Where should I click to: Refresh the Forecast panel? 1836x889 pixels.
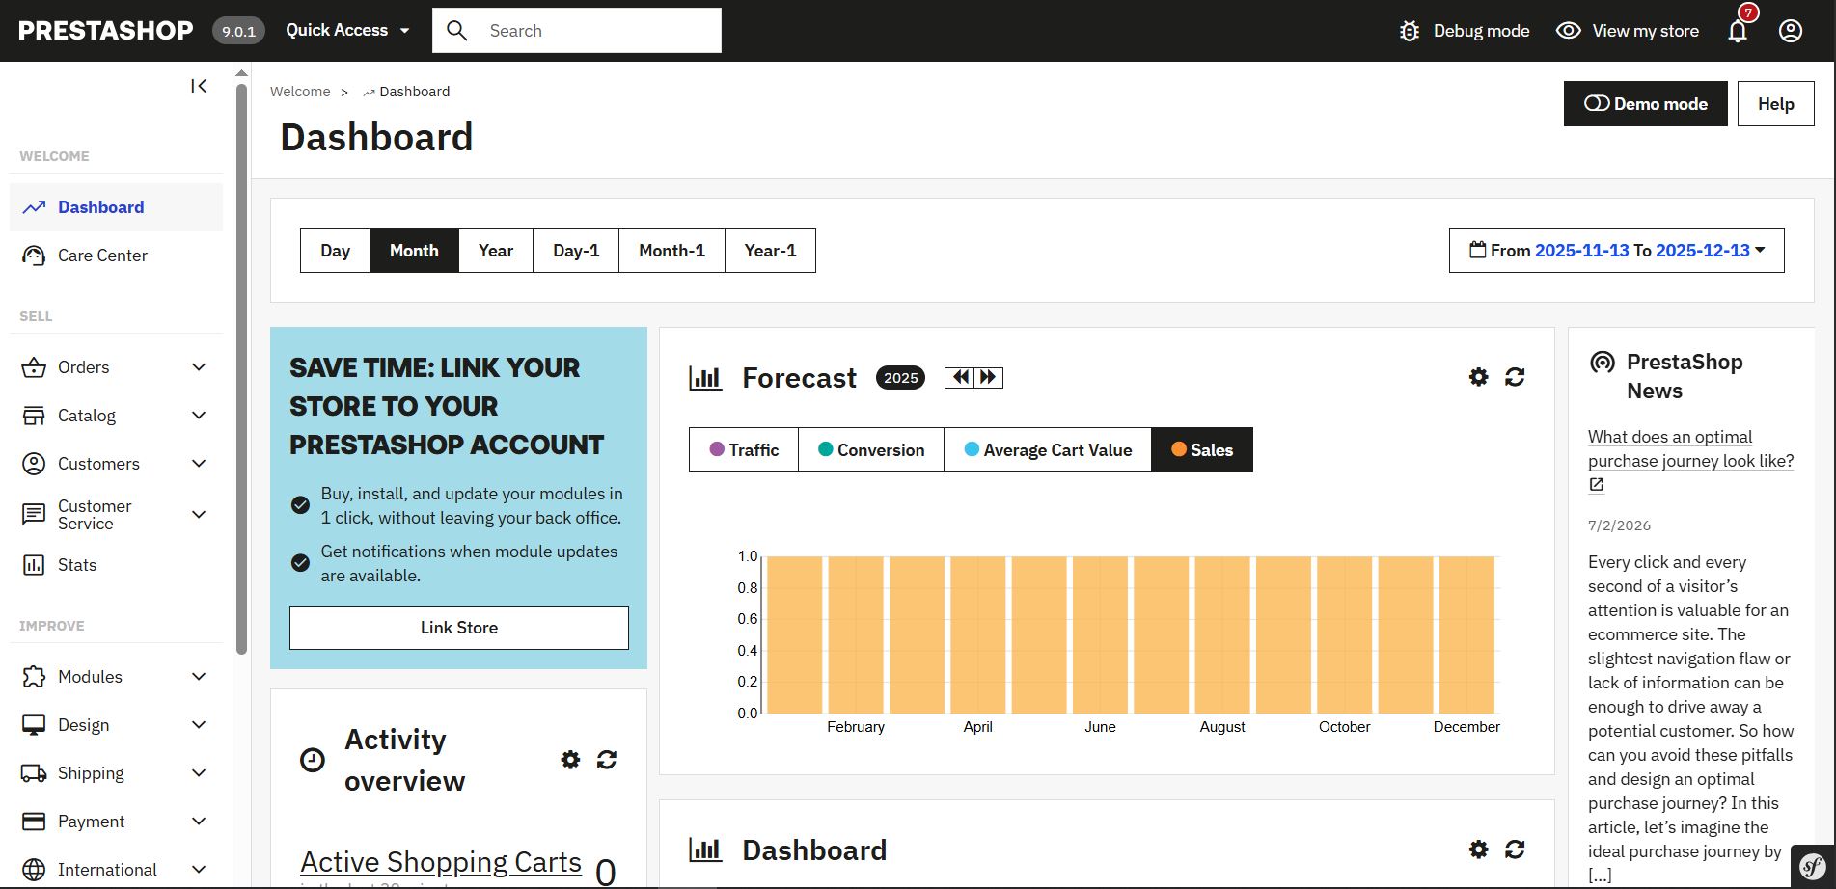click(1515, 377)
